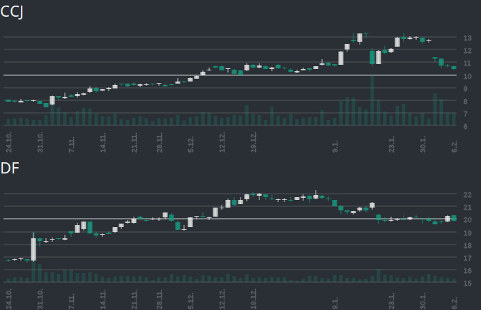
Task: Select the 15 price label on DF chart
Action: [x=467, y=284]
